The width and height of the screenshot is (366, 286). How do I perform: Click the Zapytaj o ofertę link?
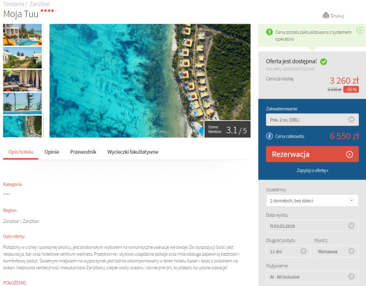pos(313,170)
